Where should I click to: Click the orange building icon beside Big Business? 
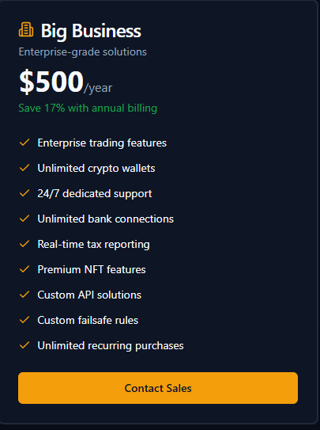click(26, 29)
